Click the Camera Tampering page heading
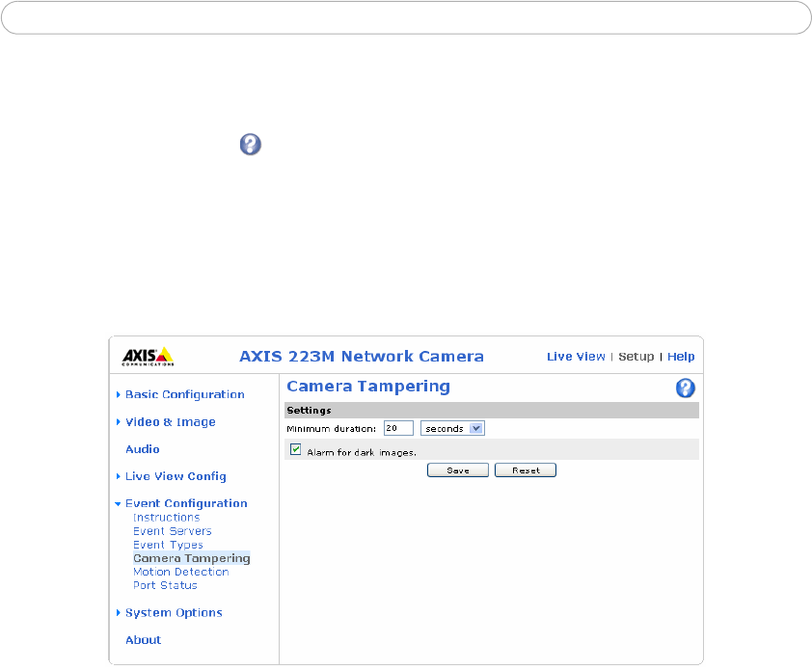Image resolution: width=812 pixels, height=670 pixels. coord(368,387)
